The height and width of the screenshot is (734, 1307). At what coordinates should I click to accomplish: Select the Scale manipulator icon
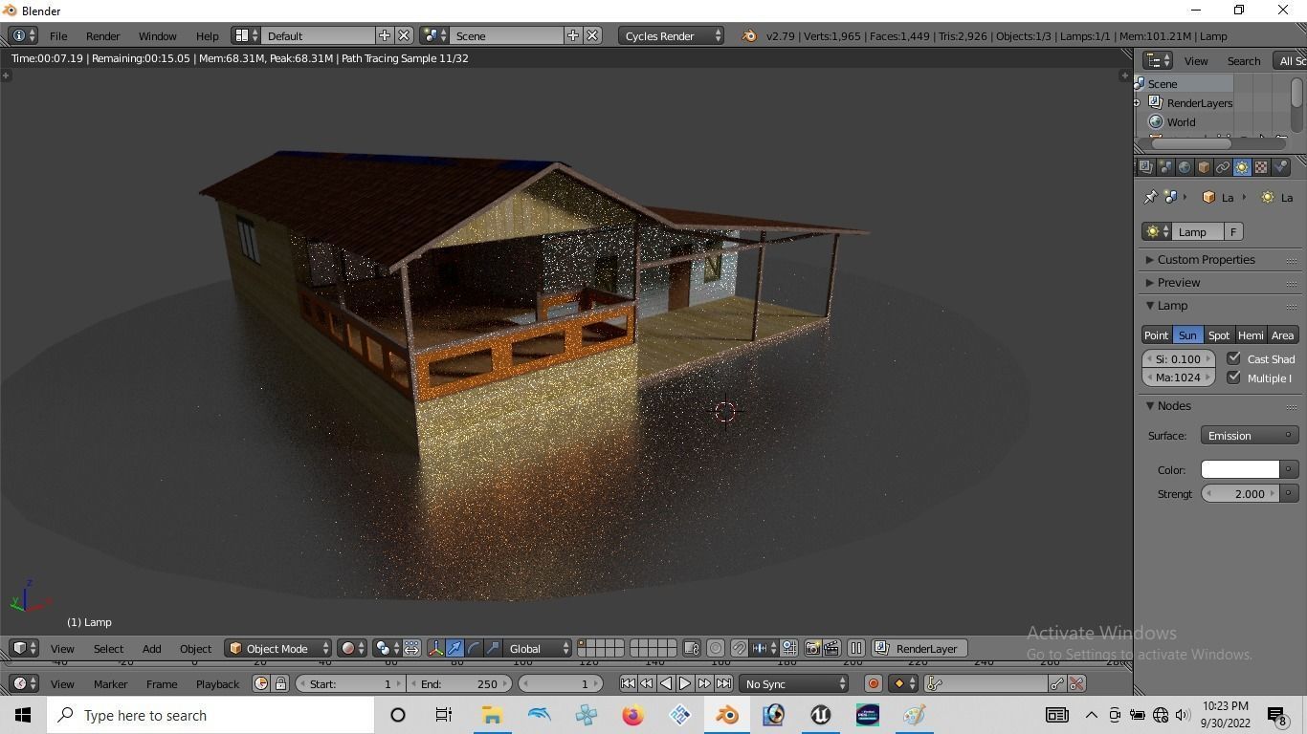[x=493, y=648]
